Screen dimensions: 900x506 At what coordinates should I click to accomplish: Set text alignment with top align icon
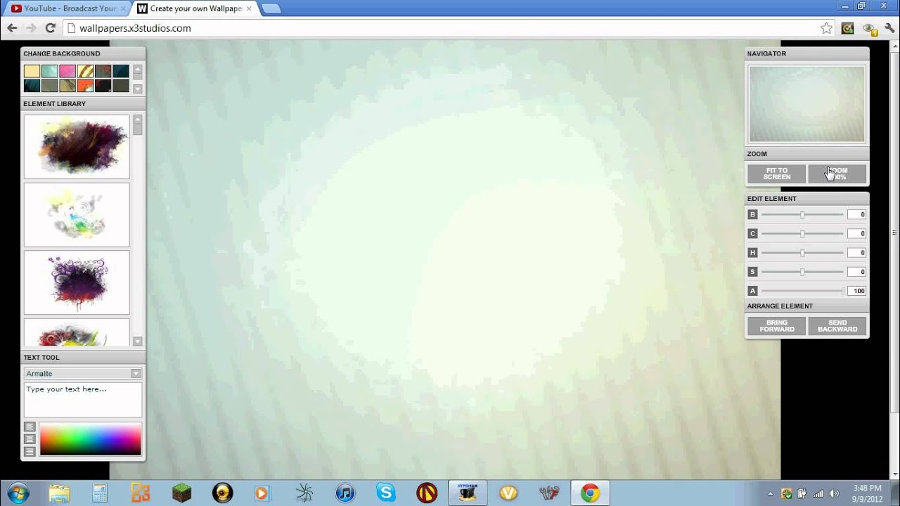tap(30, 427)
